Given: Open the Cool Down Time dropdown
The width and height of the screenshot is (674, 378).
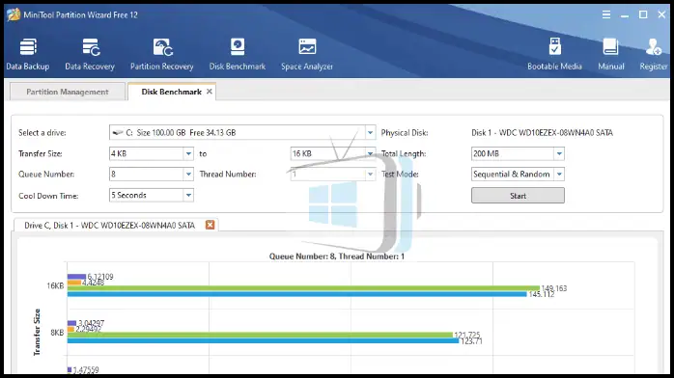Looking at the screenshot, I should coord(188,195).
